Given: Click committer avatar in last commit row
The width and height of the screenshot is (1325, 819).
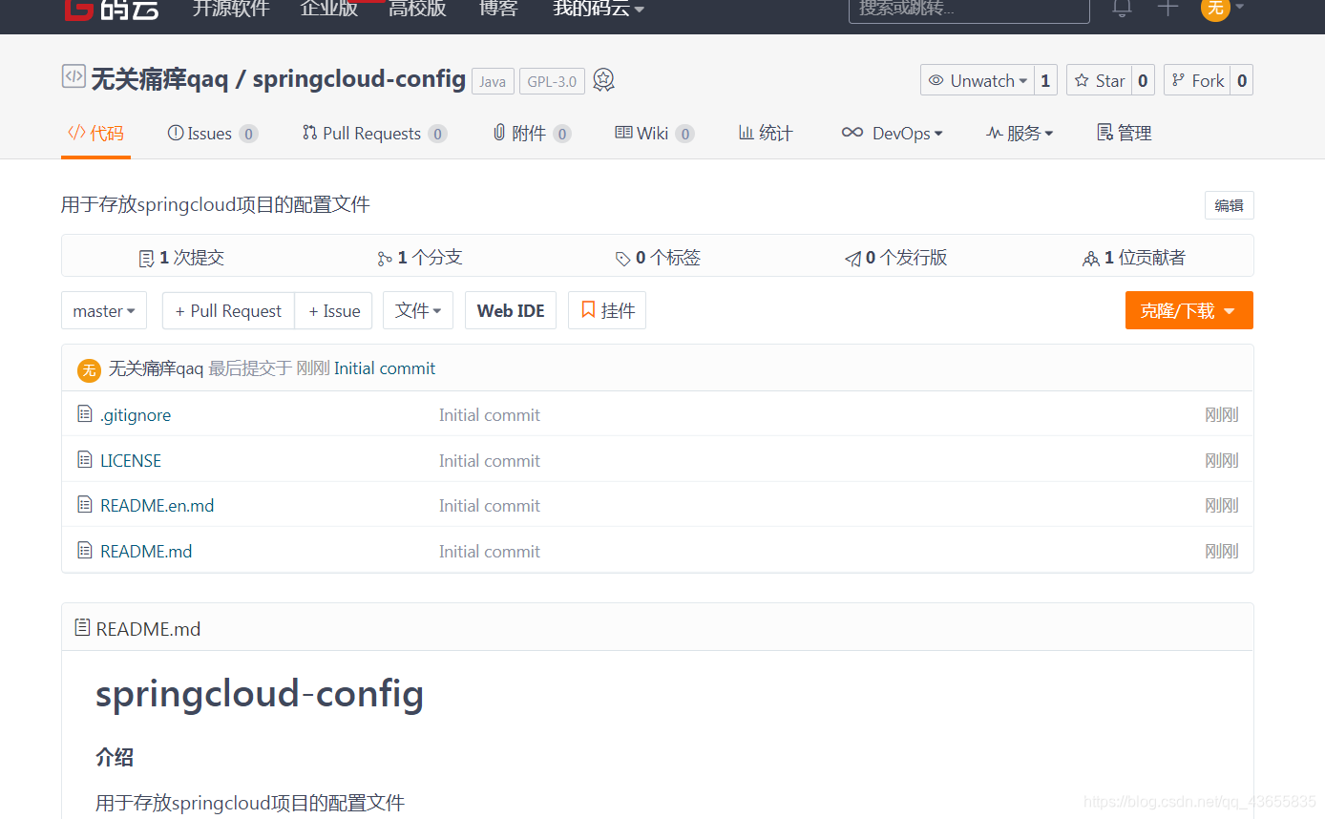Looking at the screenshot, I should click(89, 369).
